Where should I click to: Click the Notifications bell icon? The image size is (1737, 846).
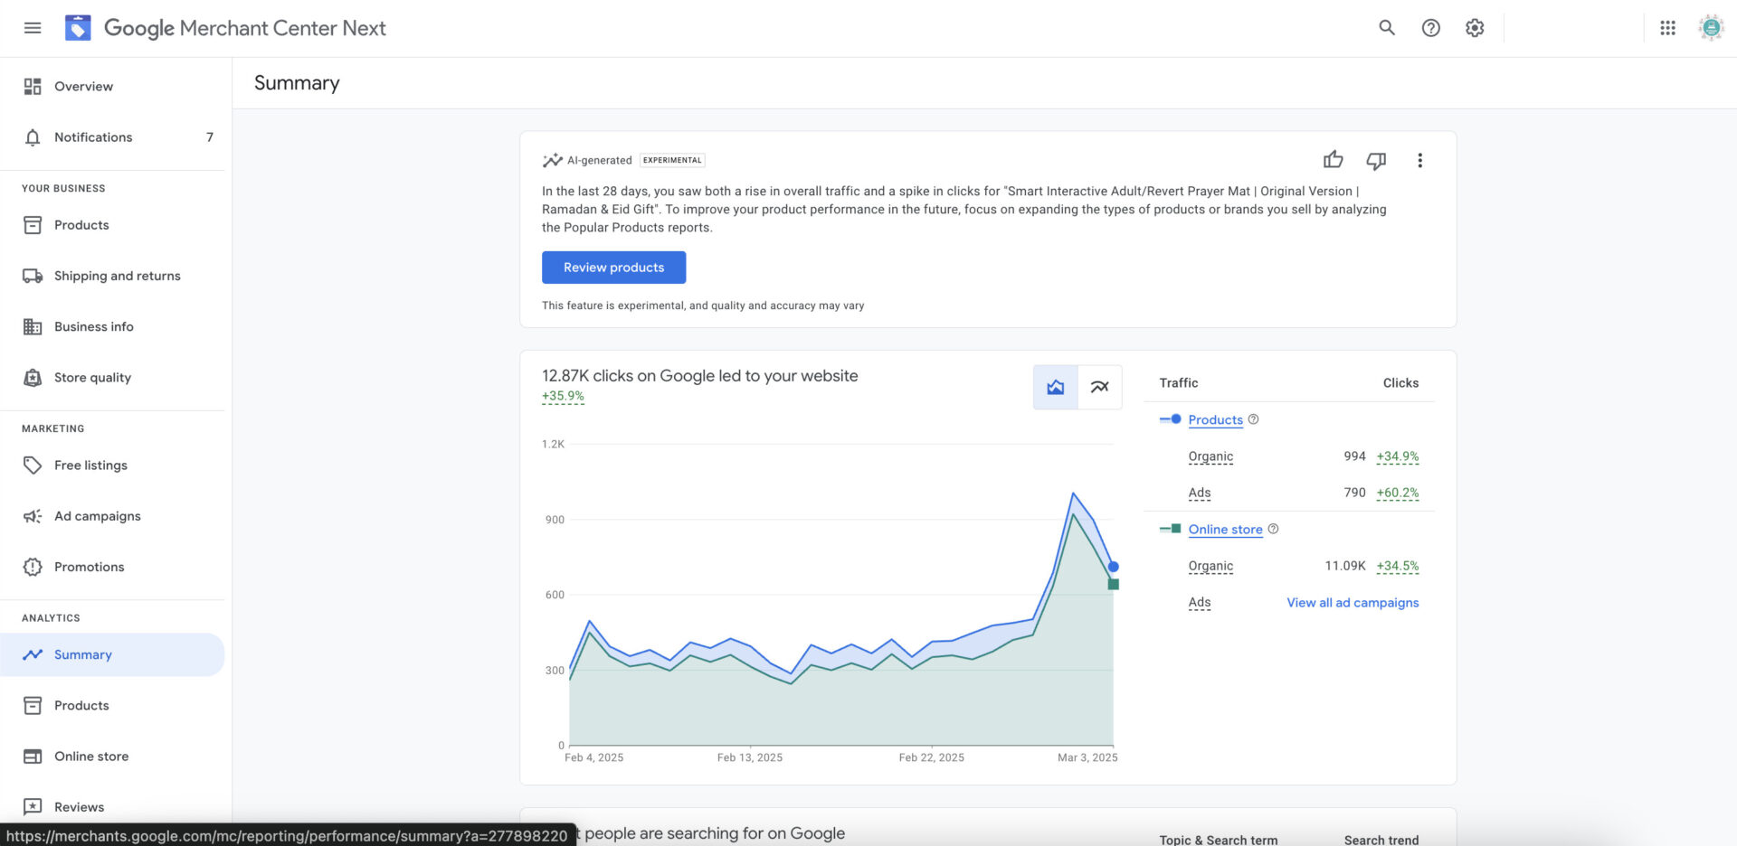point(33,137)
